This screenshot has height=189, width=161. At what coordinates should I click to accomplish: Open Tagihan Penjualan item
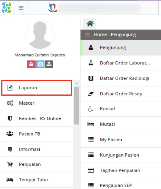click(121, 170)
